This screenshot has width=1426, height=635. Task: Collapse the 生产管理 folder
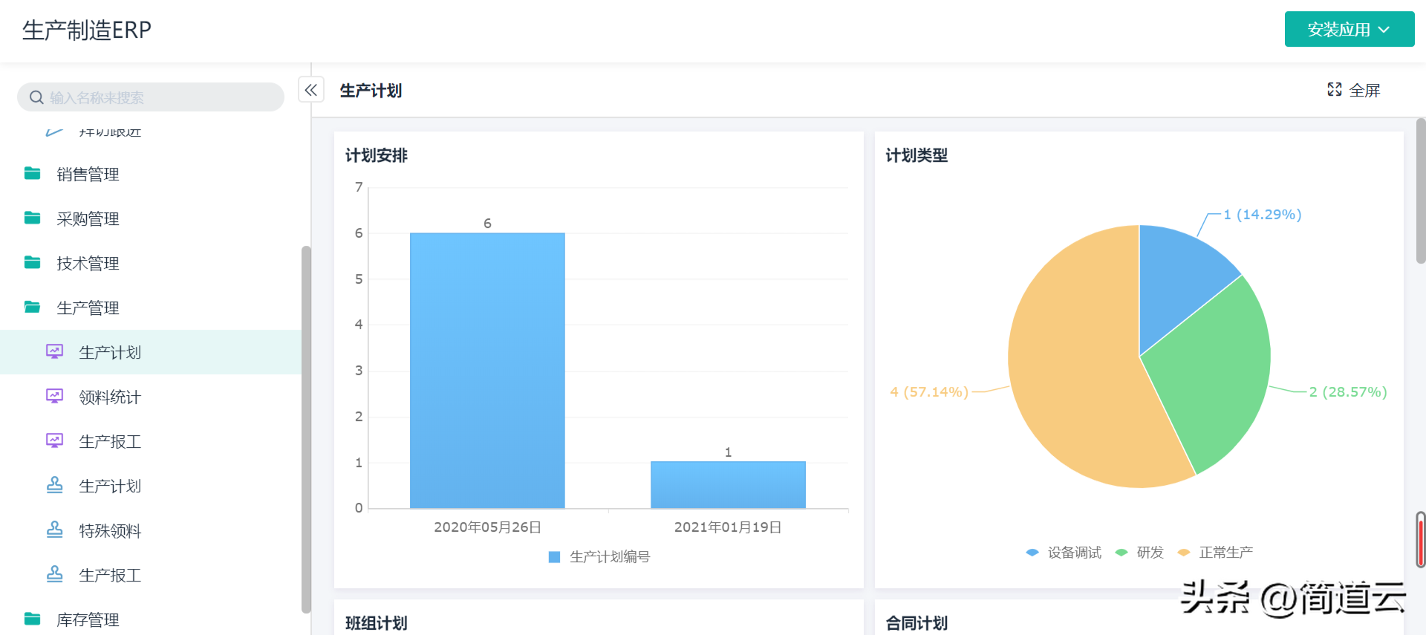coord(88,308)
